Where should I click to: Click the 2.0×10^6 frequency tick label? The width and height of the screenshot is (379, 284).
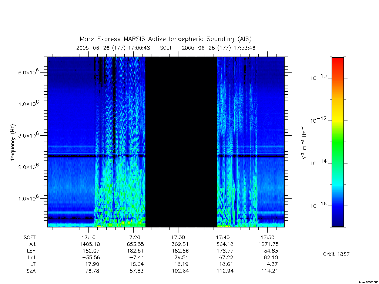pyautogui.click(x=28, y=167)
